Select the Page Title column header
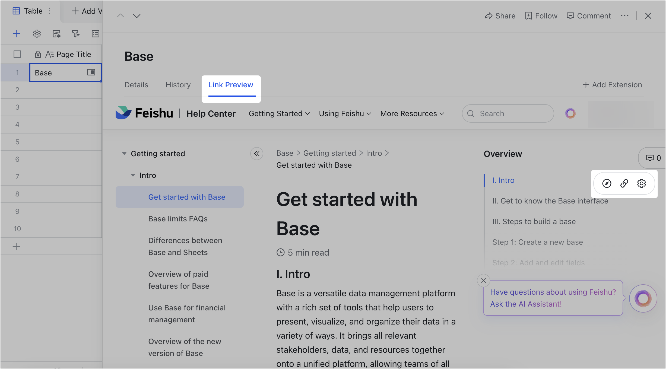The height and width of the screenshot is (369, 666). pyautogui.click(x=65, y=54)
